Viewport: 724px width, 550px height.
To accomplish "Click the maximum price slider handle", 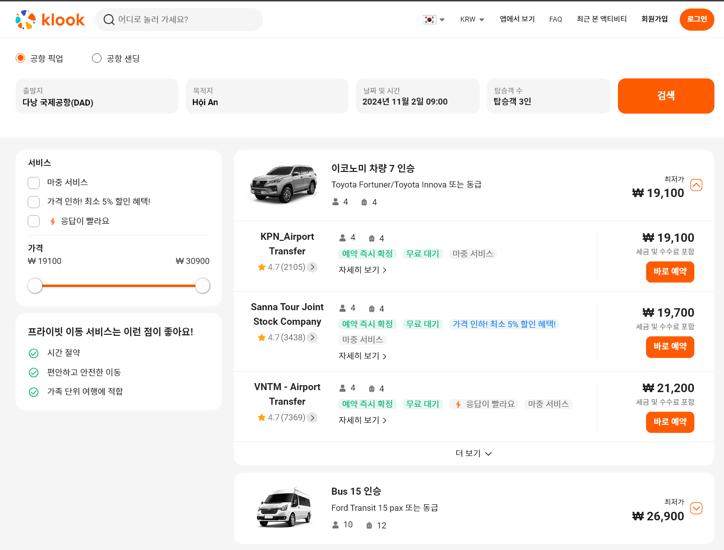I will tap(202, 286).
